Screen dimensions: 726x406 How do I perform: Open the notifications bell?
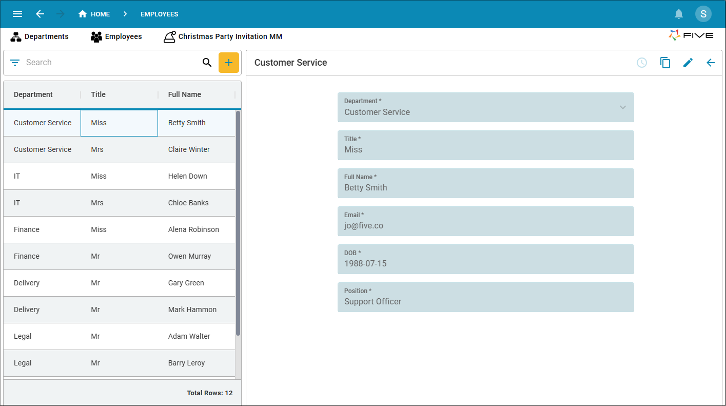(x=679, y=14)
